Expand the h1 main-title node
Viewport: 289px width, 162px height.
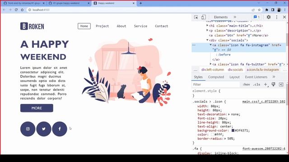pos(207,26)
